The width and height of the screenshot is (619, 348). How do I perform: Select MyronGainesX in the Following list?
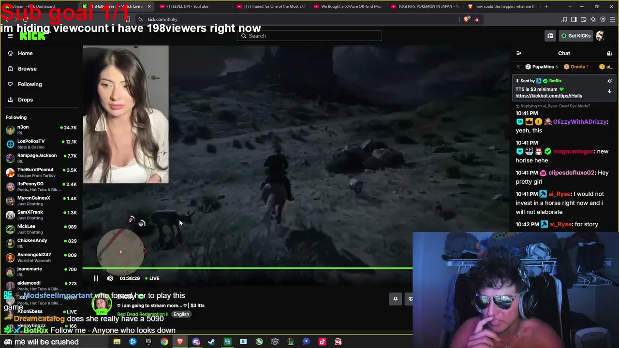[41, 201]
